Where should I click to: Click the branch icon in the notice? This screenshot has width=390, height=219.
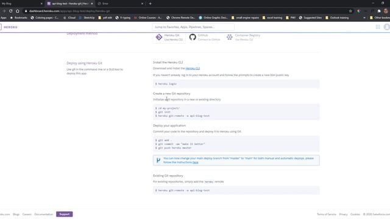(x=158, y=161)
